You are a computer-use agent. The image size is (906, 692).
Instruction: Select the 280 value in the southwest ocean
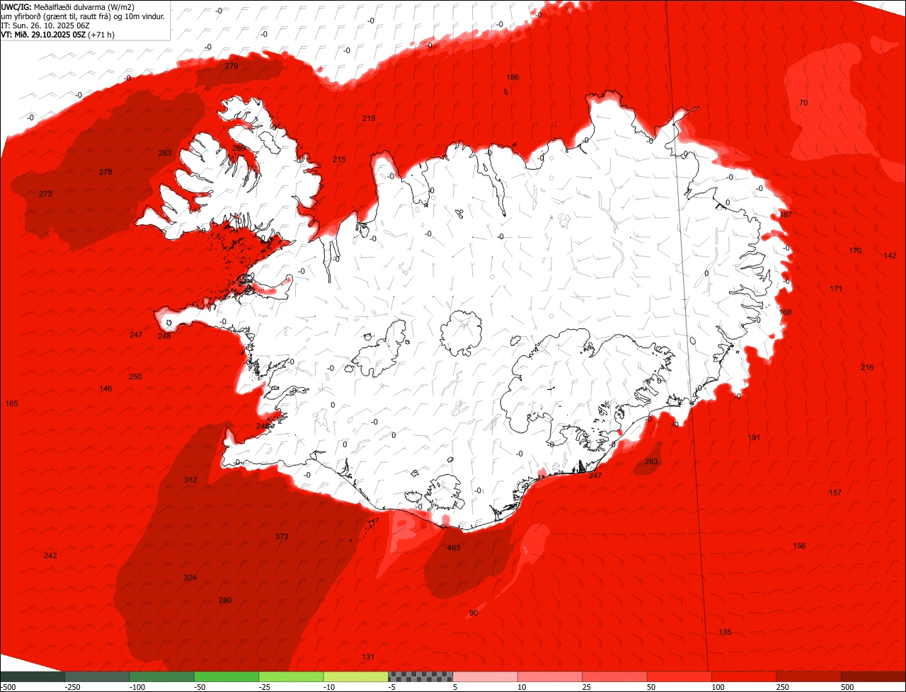(x=224, y=600)
